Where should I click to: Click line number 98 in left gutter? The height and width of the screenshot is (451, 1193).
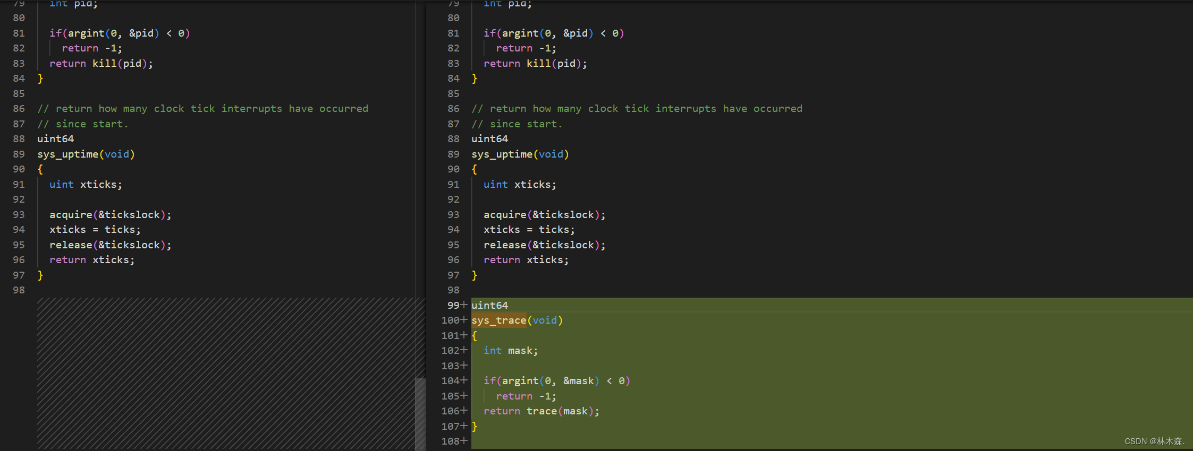[x=19, y=290]
